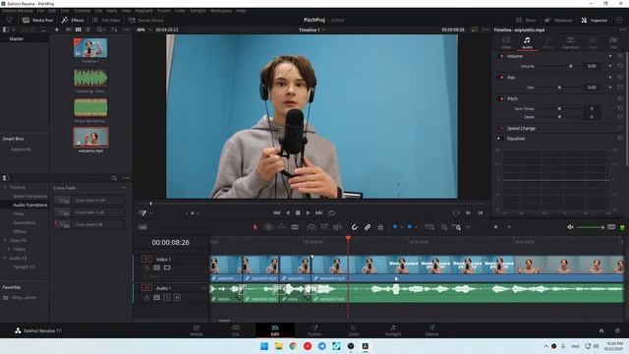Collapse the Audio FX tree
The height and width of the screenshot is (354, 629).
[5, 258]
